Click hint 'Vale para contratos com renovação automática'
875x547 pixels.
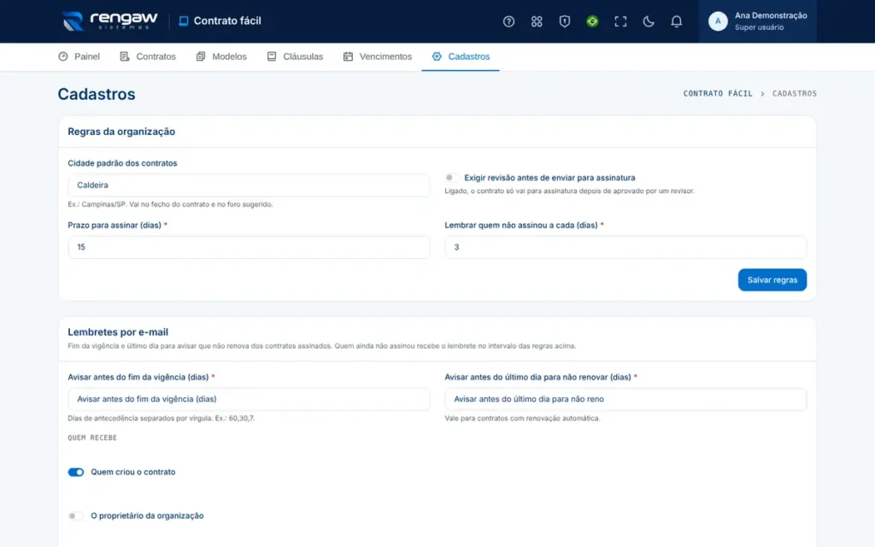(522, 418)
